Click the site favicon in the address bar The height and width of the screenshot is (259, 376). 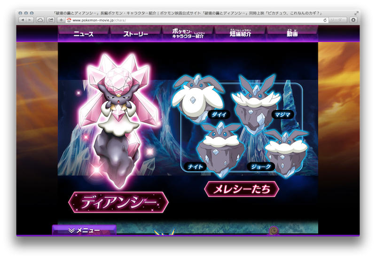click(69, 20)
